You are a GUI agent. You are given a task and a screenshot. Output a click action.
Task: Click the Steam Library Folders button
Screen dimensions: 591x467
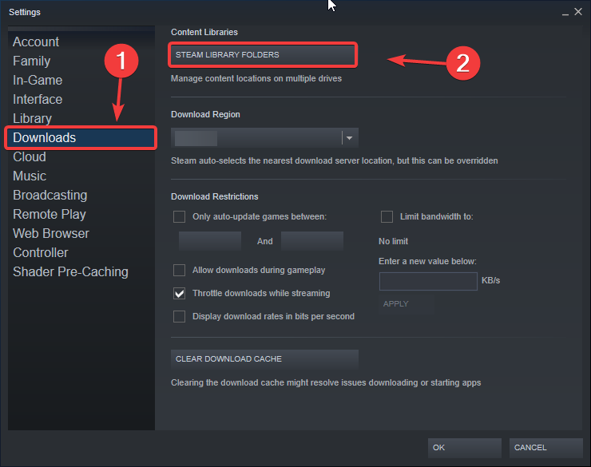(x=263, y=55)
